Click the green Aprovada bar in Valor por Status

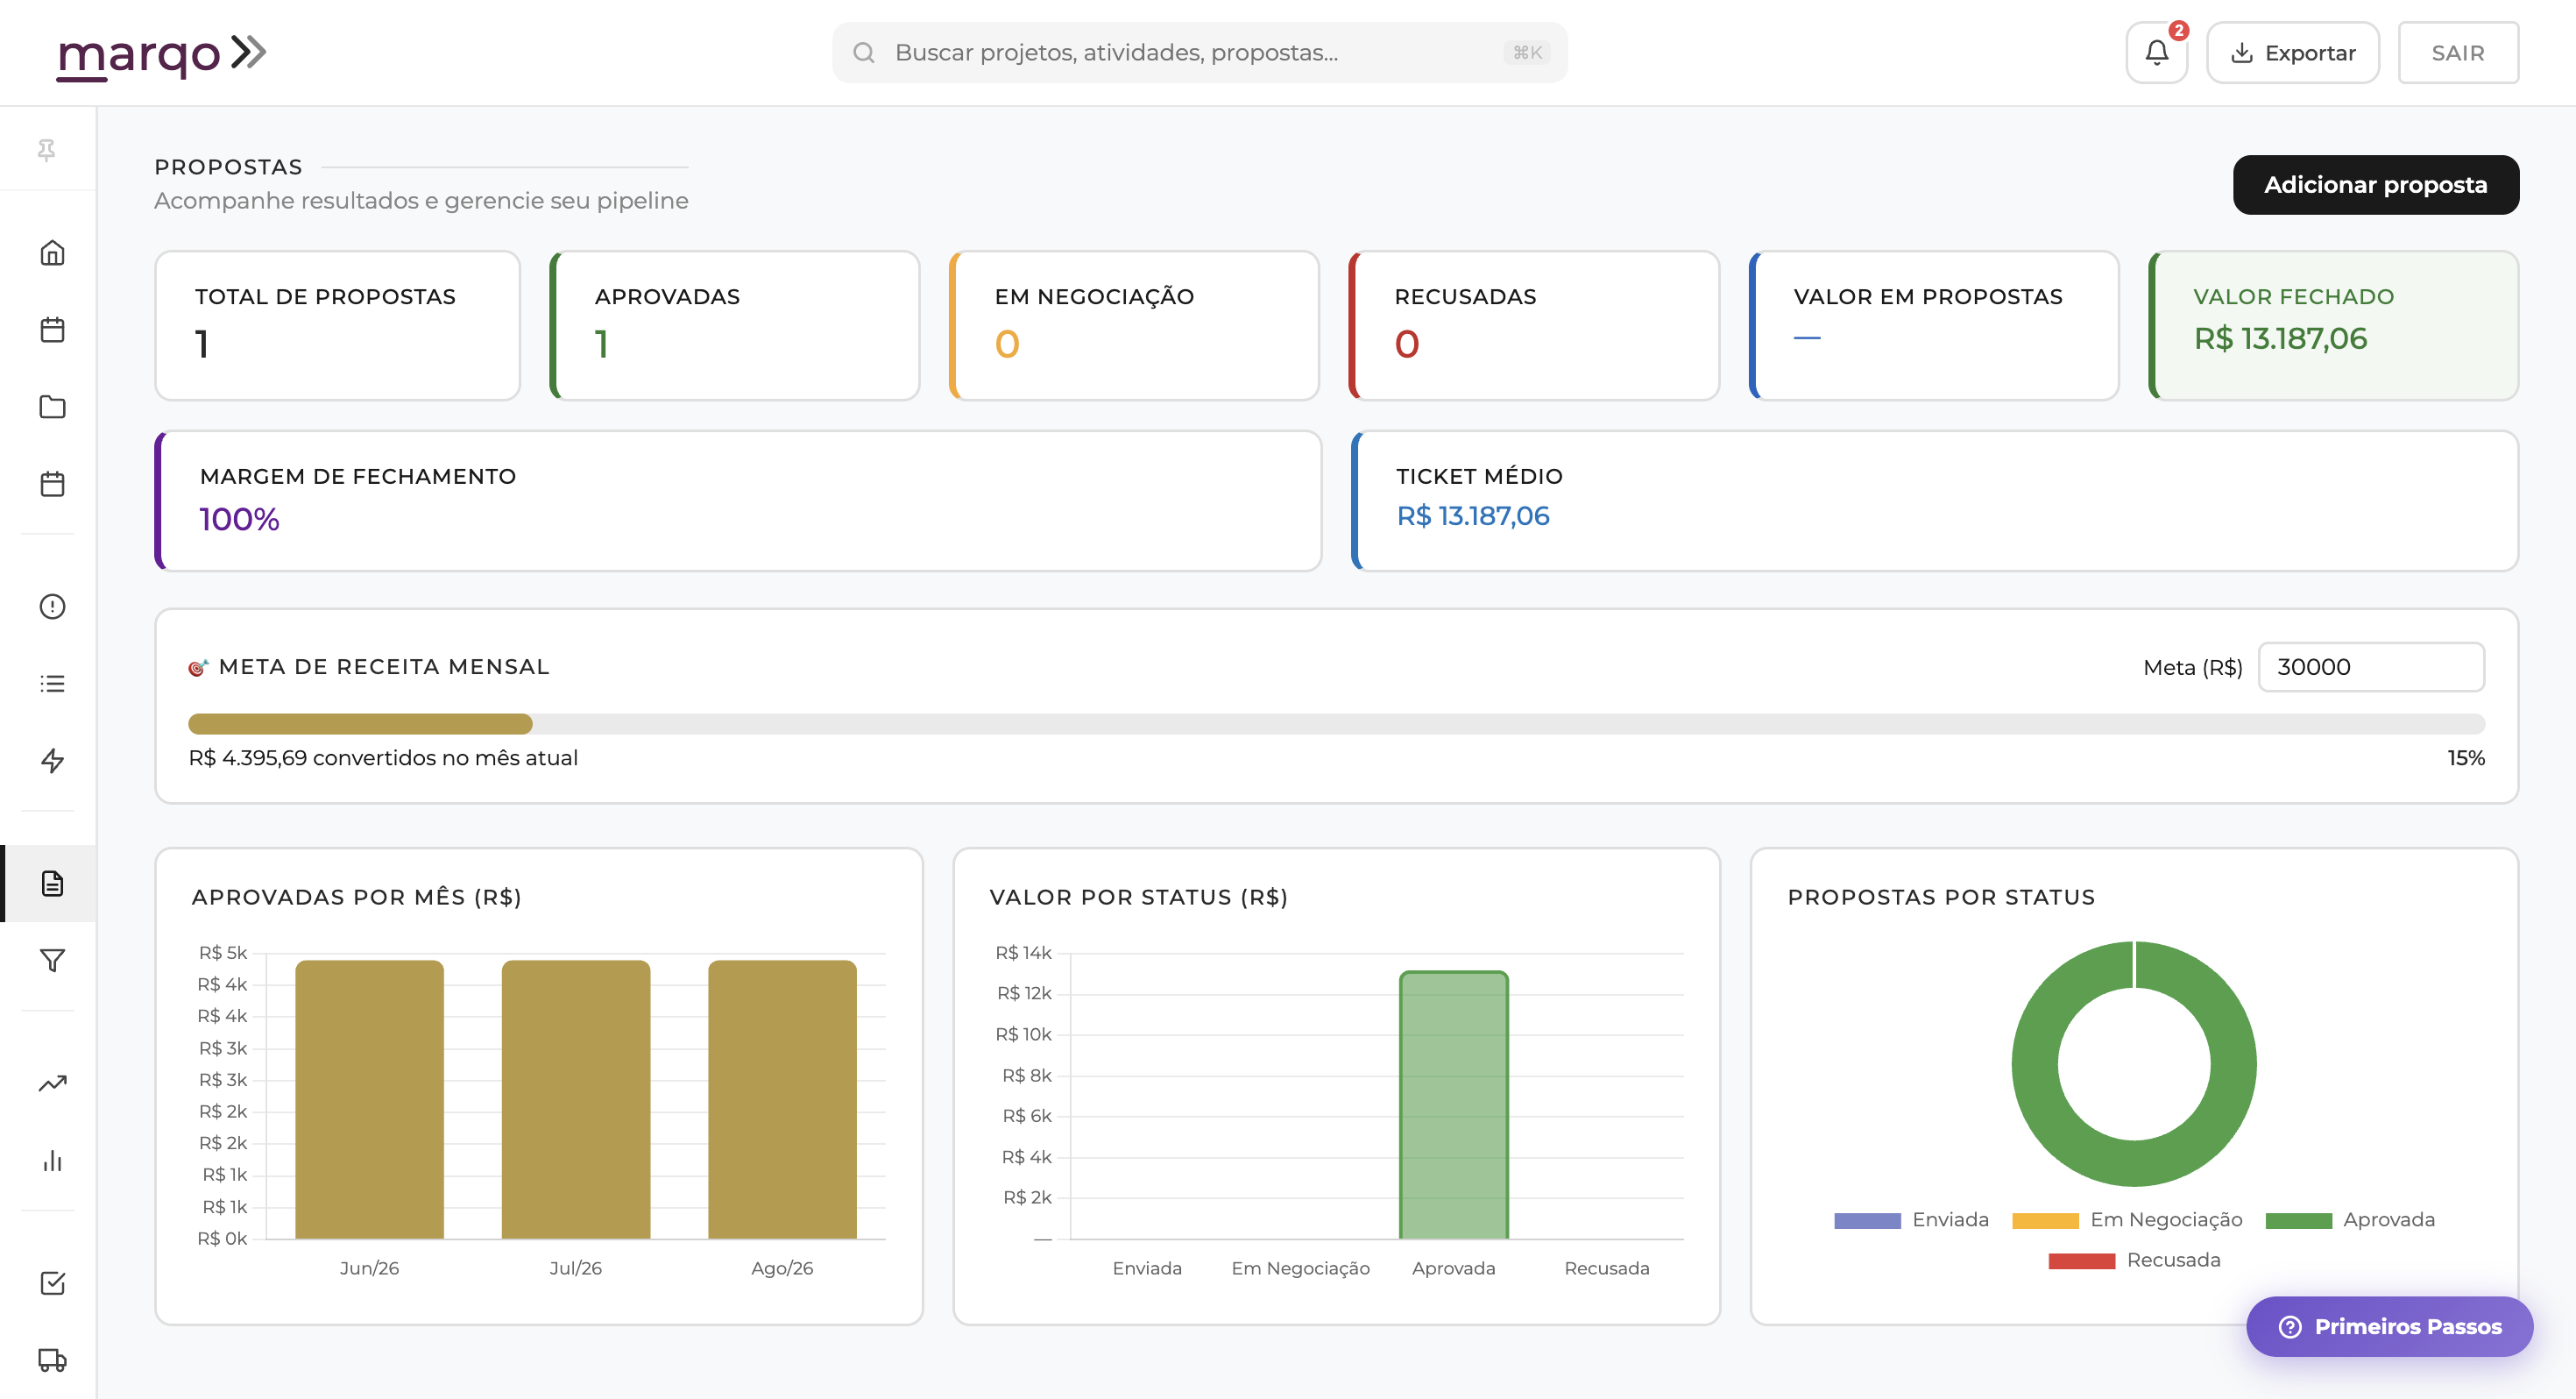[x=1454, y=1104]
